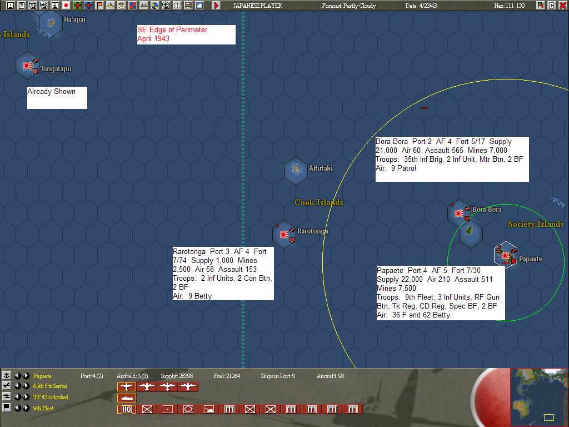Click the double yellow ships toolbar icon
Screen dimensions: 569x427
tap(122, 6)
